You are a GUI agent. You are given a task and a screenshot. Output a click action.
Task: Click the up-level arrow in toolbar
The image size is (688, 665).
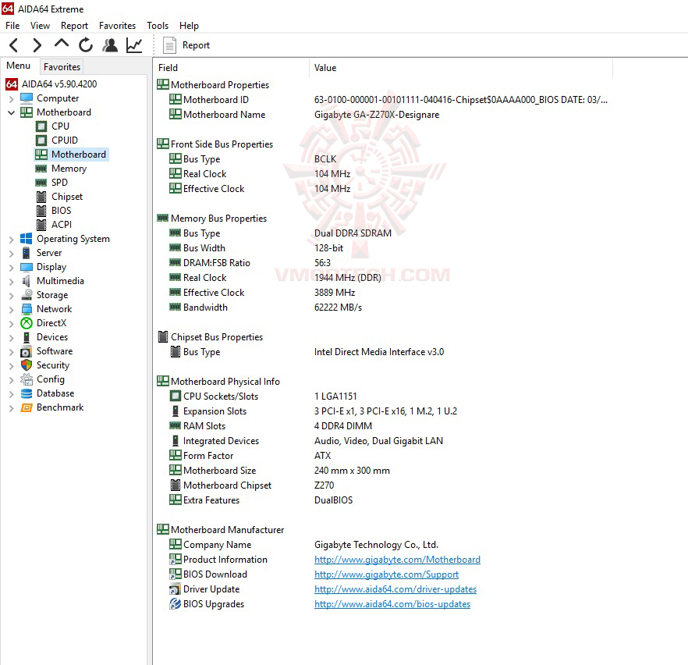point(62,44)
